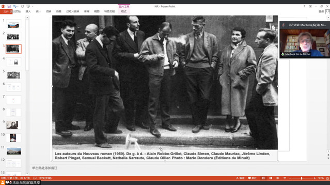Toggle the 批注 comments pane button
The height and width of the screenshot is (185, 330).
253,178
